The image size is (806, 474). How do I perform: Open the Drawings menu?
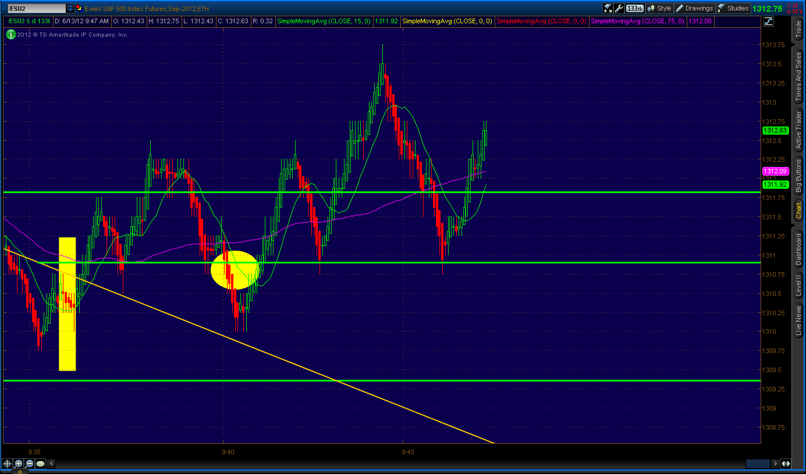[694, 8]
